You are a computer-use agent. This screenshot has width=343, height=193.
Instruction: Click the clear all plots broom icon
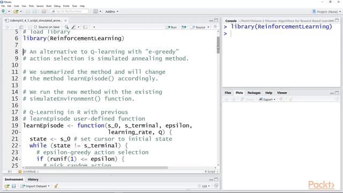coord(290,99)
